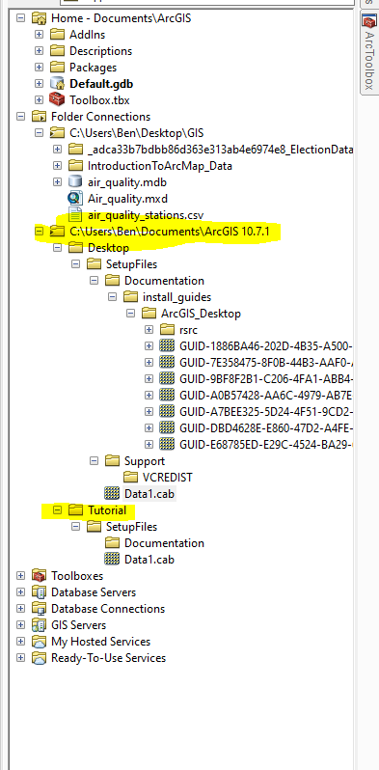The image size is (379, 770).
Task: Expand GUID-A0B57428 item
Action: 149,396
